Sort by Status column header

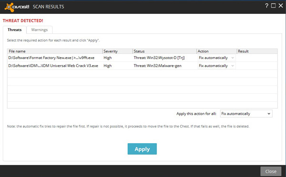(164, 51)
